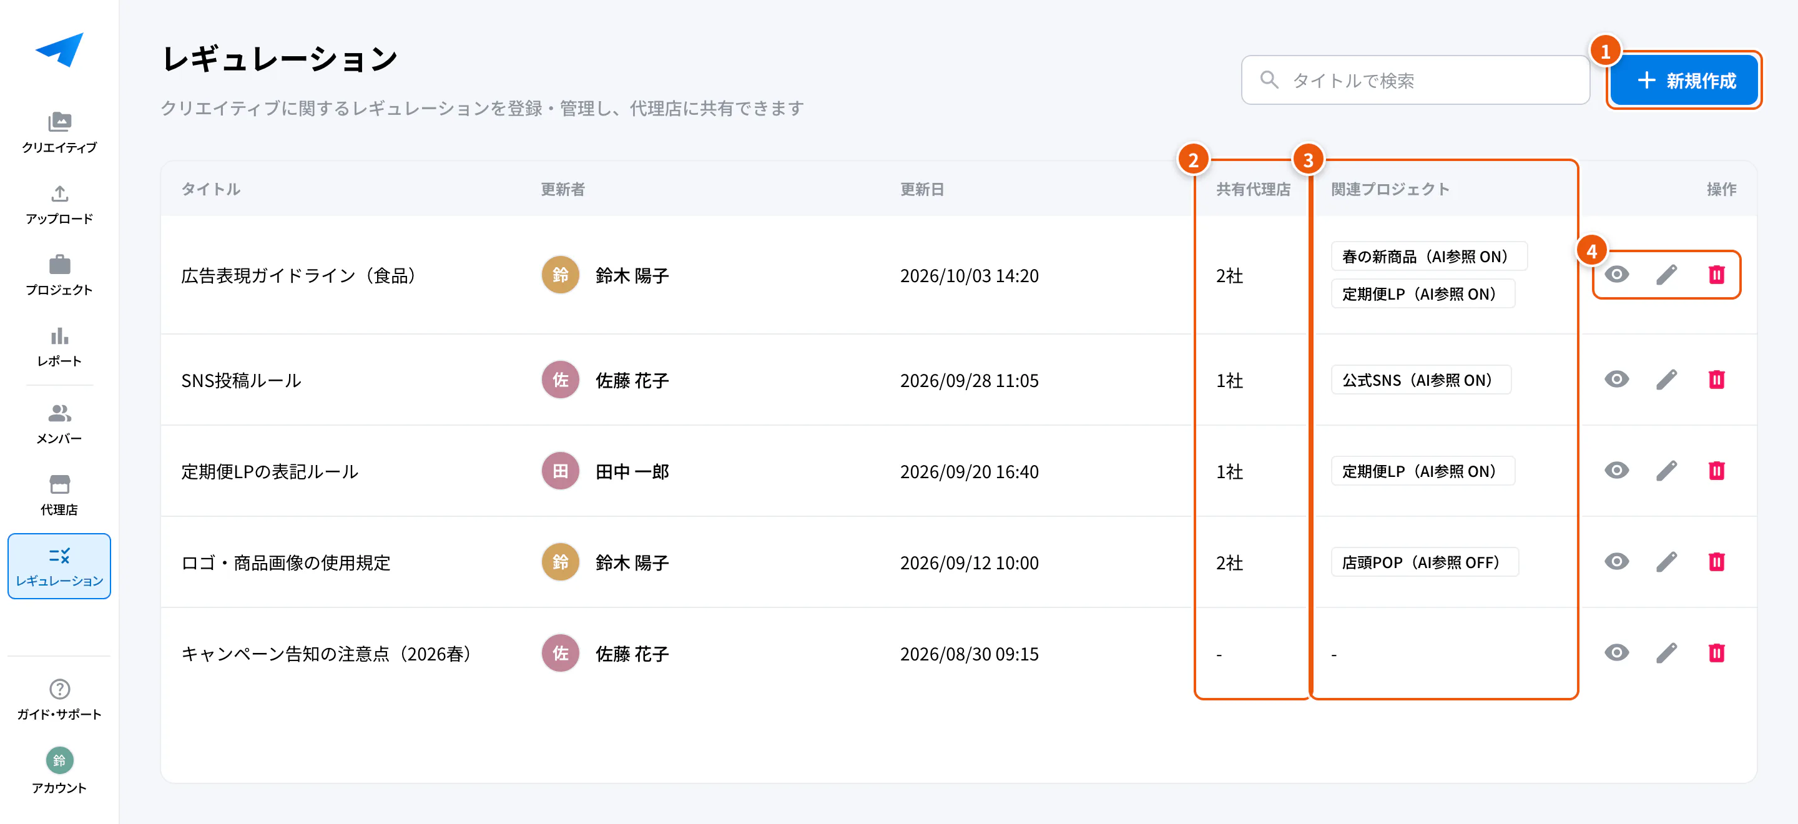Go to the アップロード sidebar page

click(59, 204)
